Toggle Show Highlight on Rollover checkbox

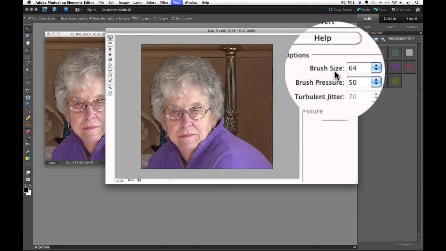pos(91,18)
